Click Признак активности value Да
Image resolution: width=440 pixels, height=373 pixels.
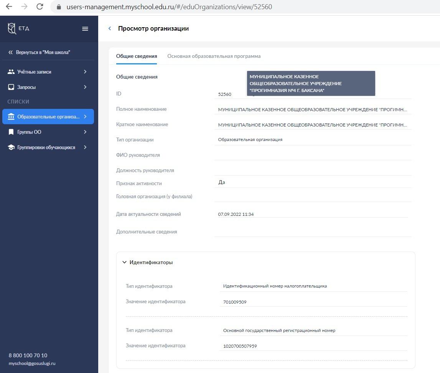click(x=221, y=182)
